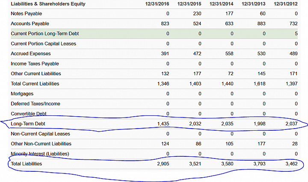308x182 pixels.
Task: Click Notes Payable value 230
Action: coord(197,14)
